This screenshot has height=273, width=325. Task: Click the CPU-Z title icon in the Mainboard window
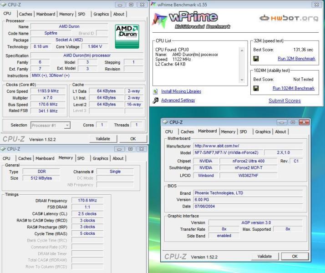165,122
